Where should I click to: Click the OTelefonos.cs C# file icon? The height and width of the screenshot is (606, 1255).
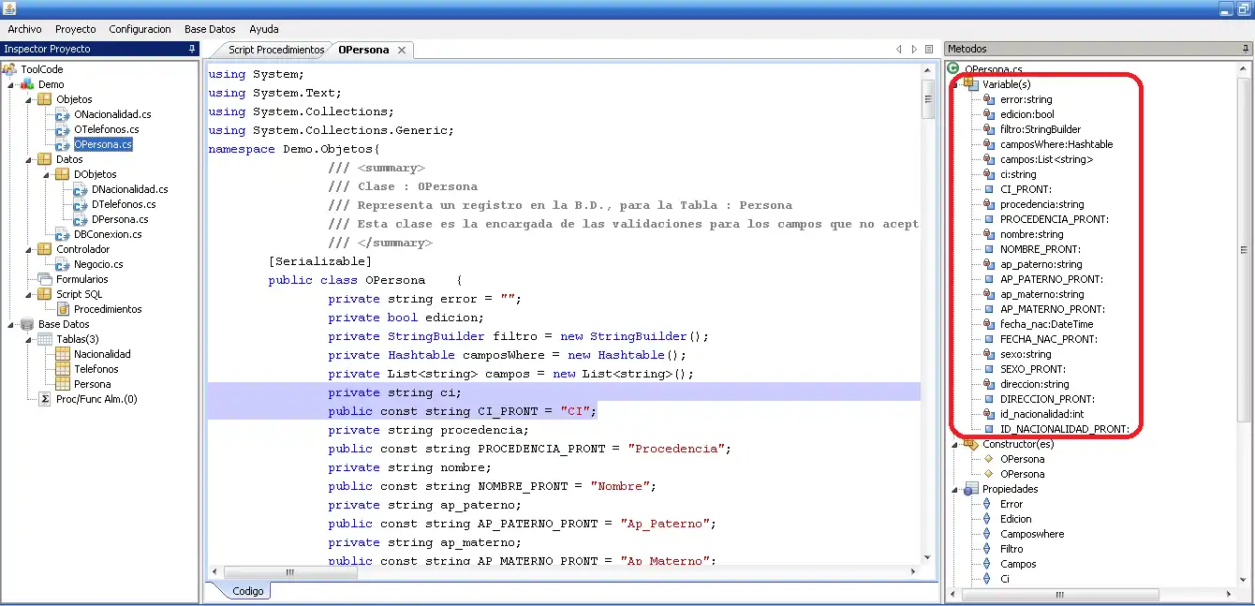tap(63, 129)
